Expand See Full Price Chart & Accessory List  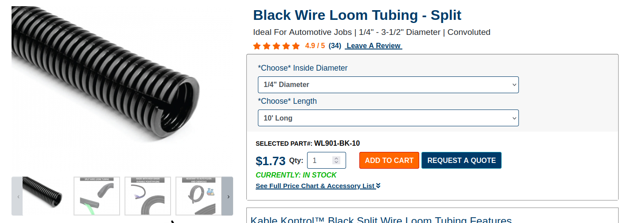click(315, 186)
